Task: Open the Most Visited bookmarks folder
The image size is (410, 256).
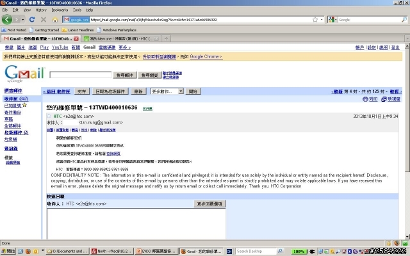Action: point(14,30)
